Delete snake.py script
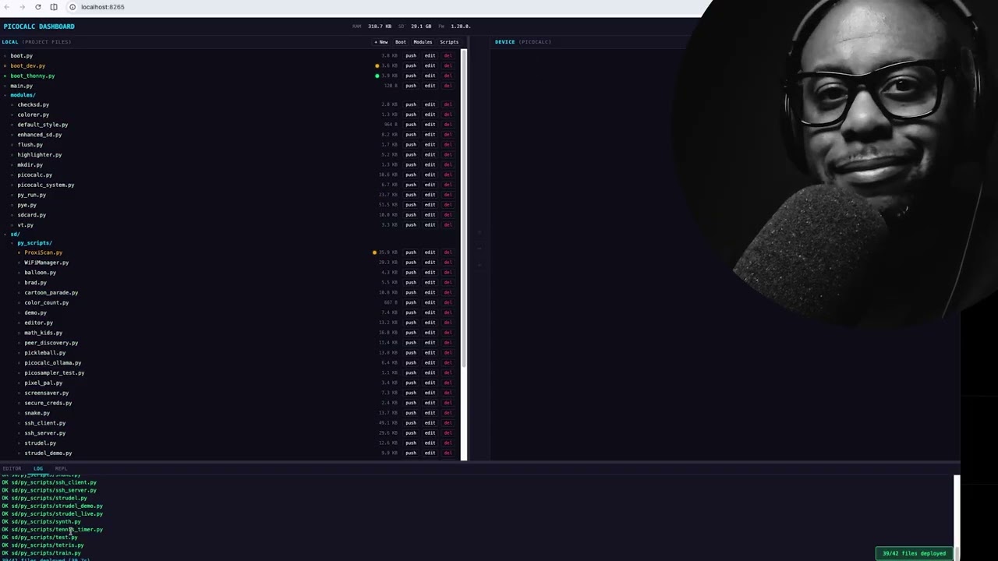 point(448,413)
